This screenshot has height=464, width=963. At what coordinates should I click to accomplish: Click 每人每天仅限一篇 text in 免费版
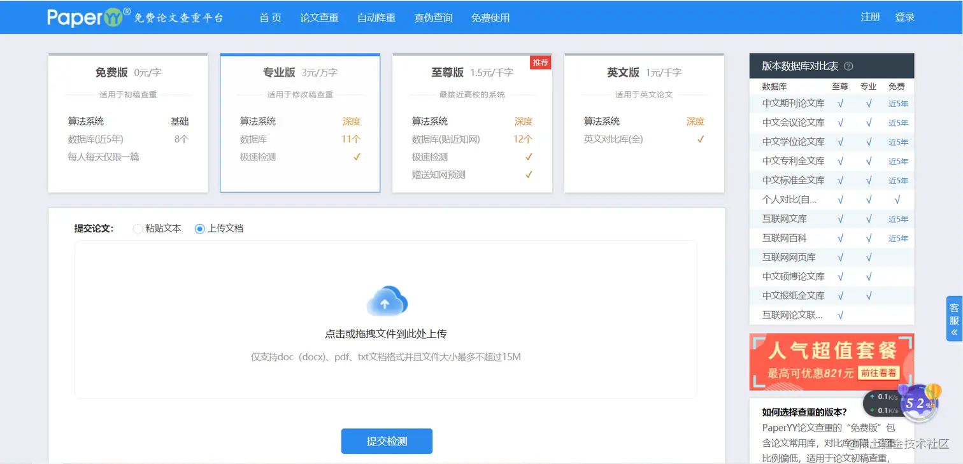coord(103,157)
